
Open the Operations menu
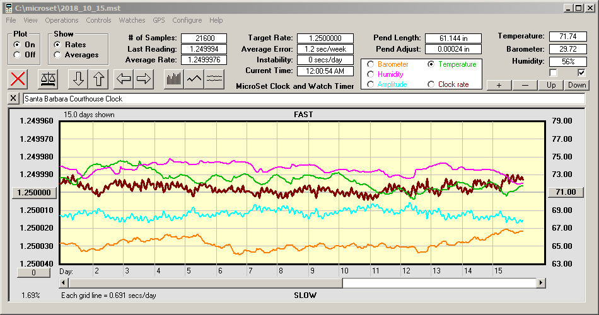coord(62,20)
